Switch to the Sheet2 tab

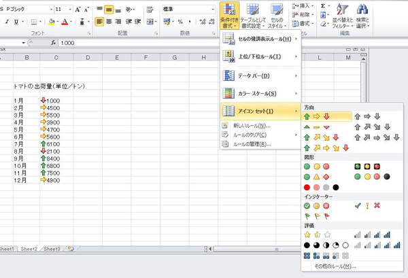pos(29,249)
